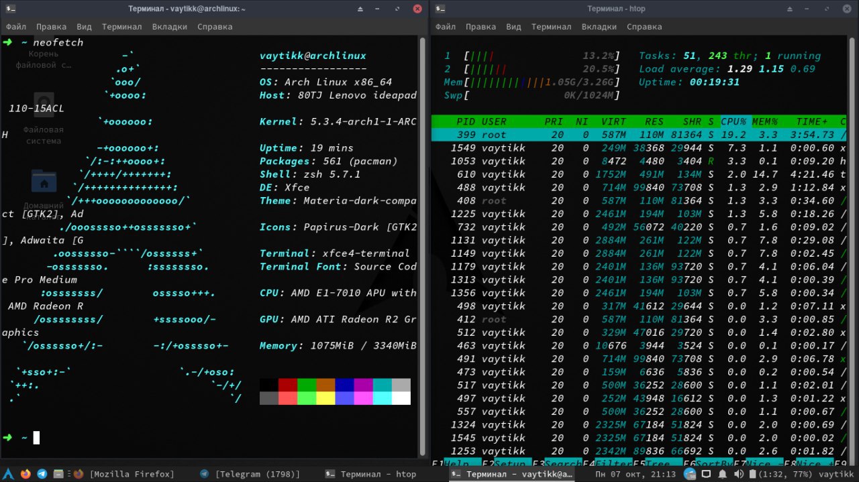Viewport: 859px width, 482px height.
Task: Launch Firefox from the panel launcher
Action: pyautogui.click(x=26, y=474)
